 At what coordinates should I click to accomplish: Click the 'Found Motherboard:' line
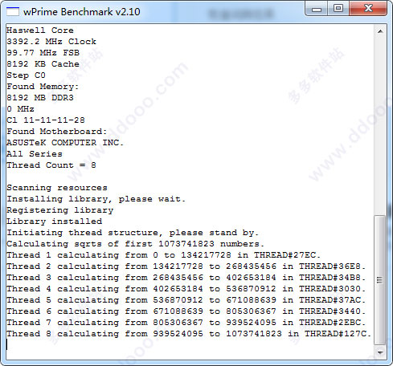(57, 132)
